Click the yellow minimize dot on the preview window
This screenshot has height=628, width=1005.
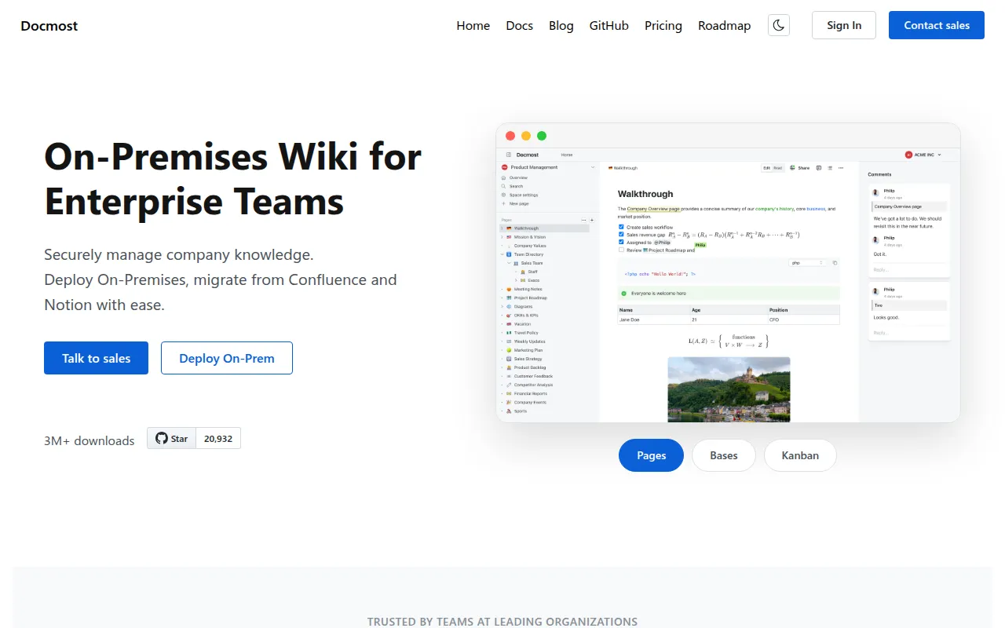click(x=526, y=136)
